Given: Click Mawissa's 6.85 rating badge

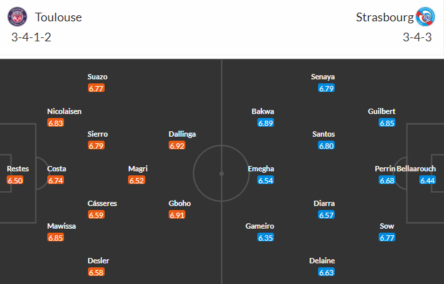Looking at the screenshot, I should pyautogui.click(x=56, y=237).
